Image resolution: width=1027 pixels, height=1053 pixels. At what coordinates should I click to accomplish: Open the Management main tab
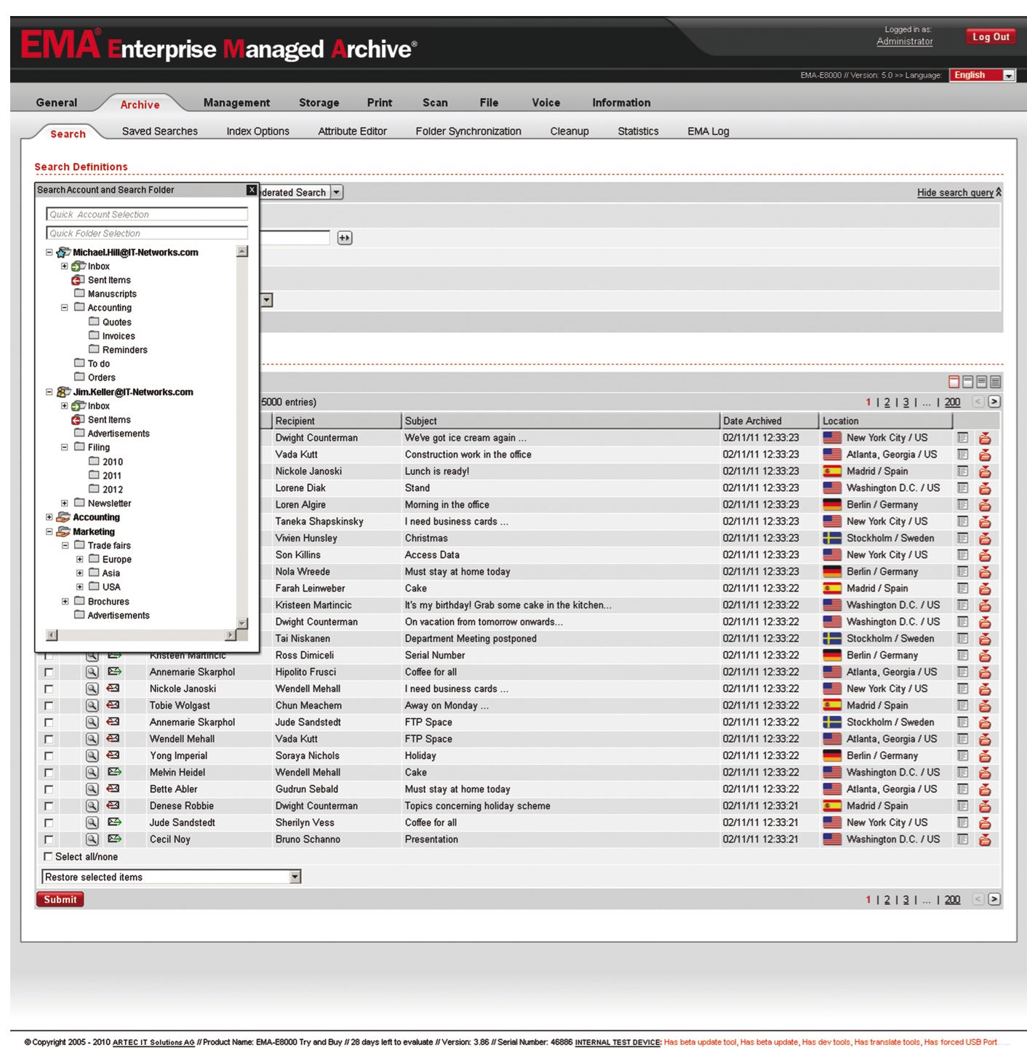coord(236,103)
